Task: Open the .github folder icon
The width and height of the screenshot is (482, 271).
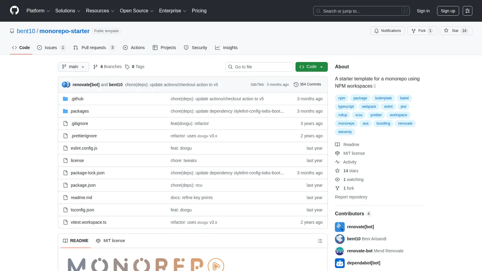Action: pyautogui.click(x=65, y=99)
